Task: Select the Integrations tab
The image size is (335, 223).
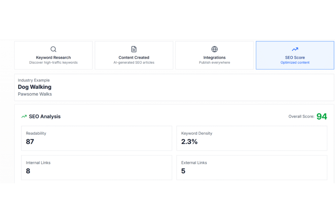Action: coord(214,55)
